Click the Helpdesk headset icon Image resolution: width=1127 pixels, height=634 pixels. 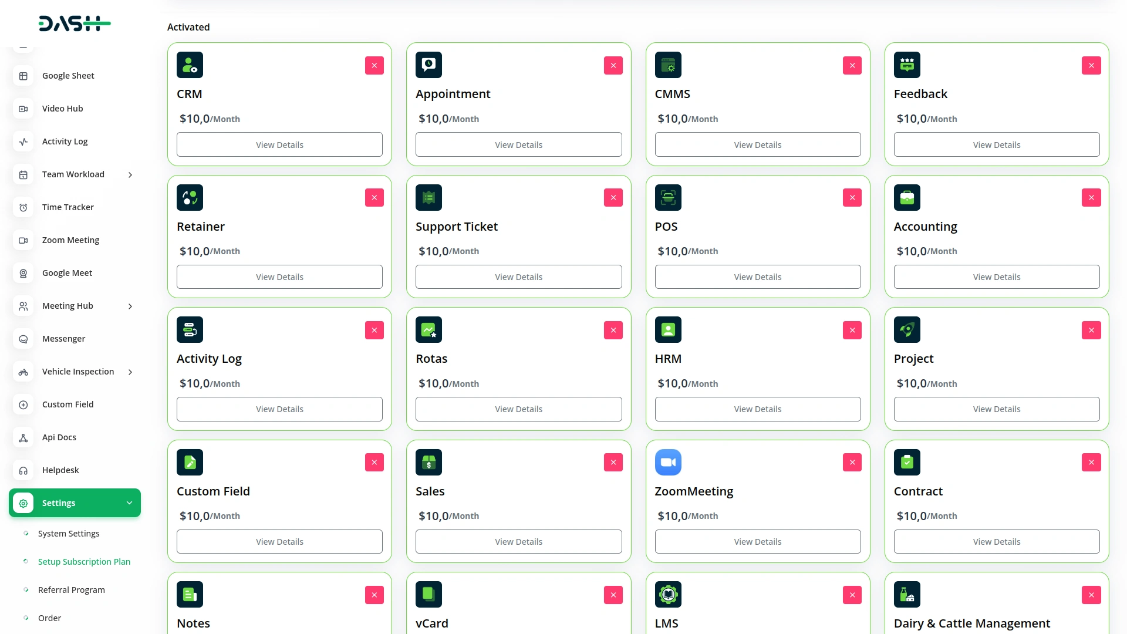[x=23, y=470]
